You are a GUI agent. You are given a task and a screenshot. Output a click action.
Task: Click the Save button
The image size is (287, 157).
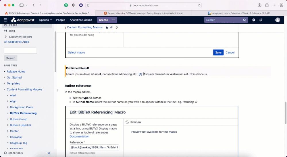click(218, 52)
